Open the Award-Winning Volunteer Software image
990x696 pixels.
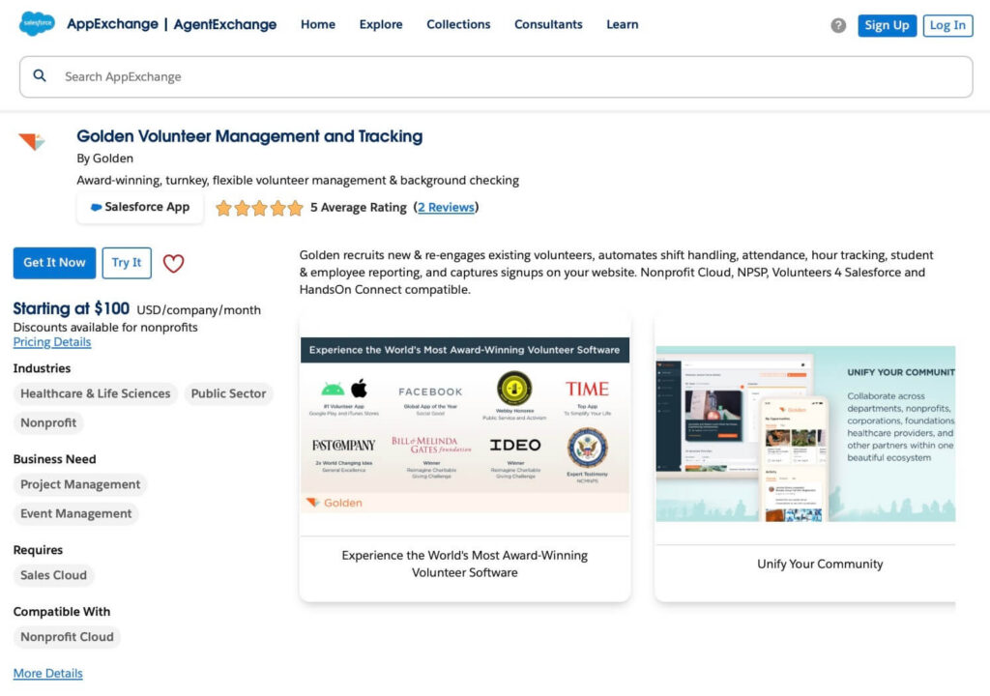click(465, 425)
